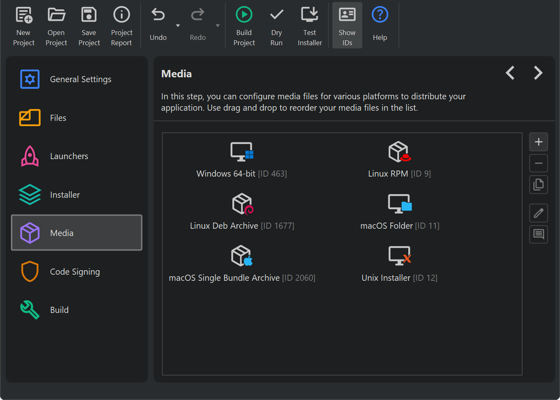This screenshot has width=560, height=400.
Task: Click the Build Project play icon
Action: tap(244, 15)
